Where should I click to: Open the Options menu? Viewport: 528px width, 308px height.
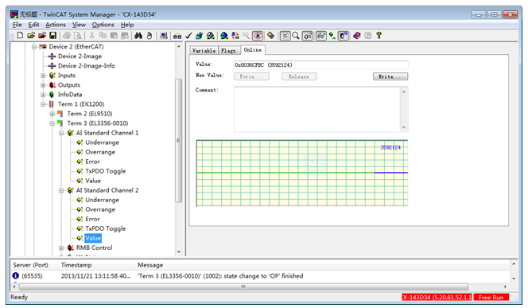pyautogui.click(x=103, y=25)
